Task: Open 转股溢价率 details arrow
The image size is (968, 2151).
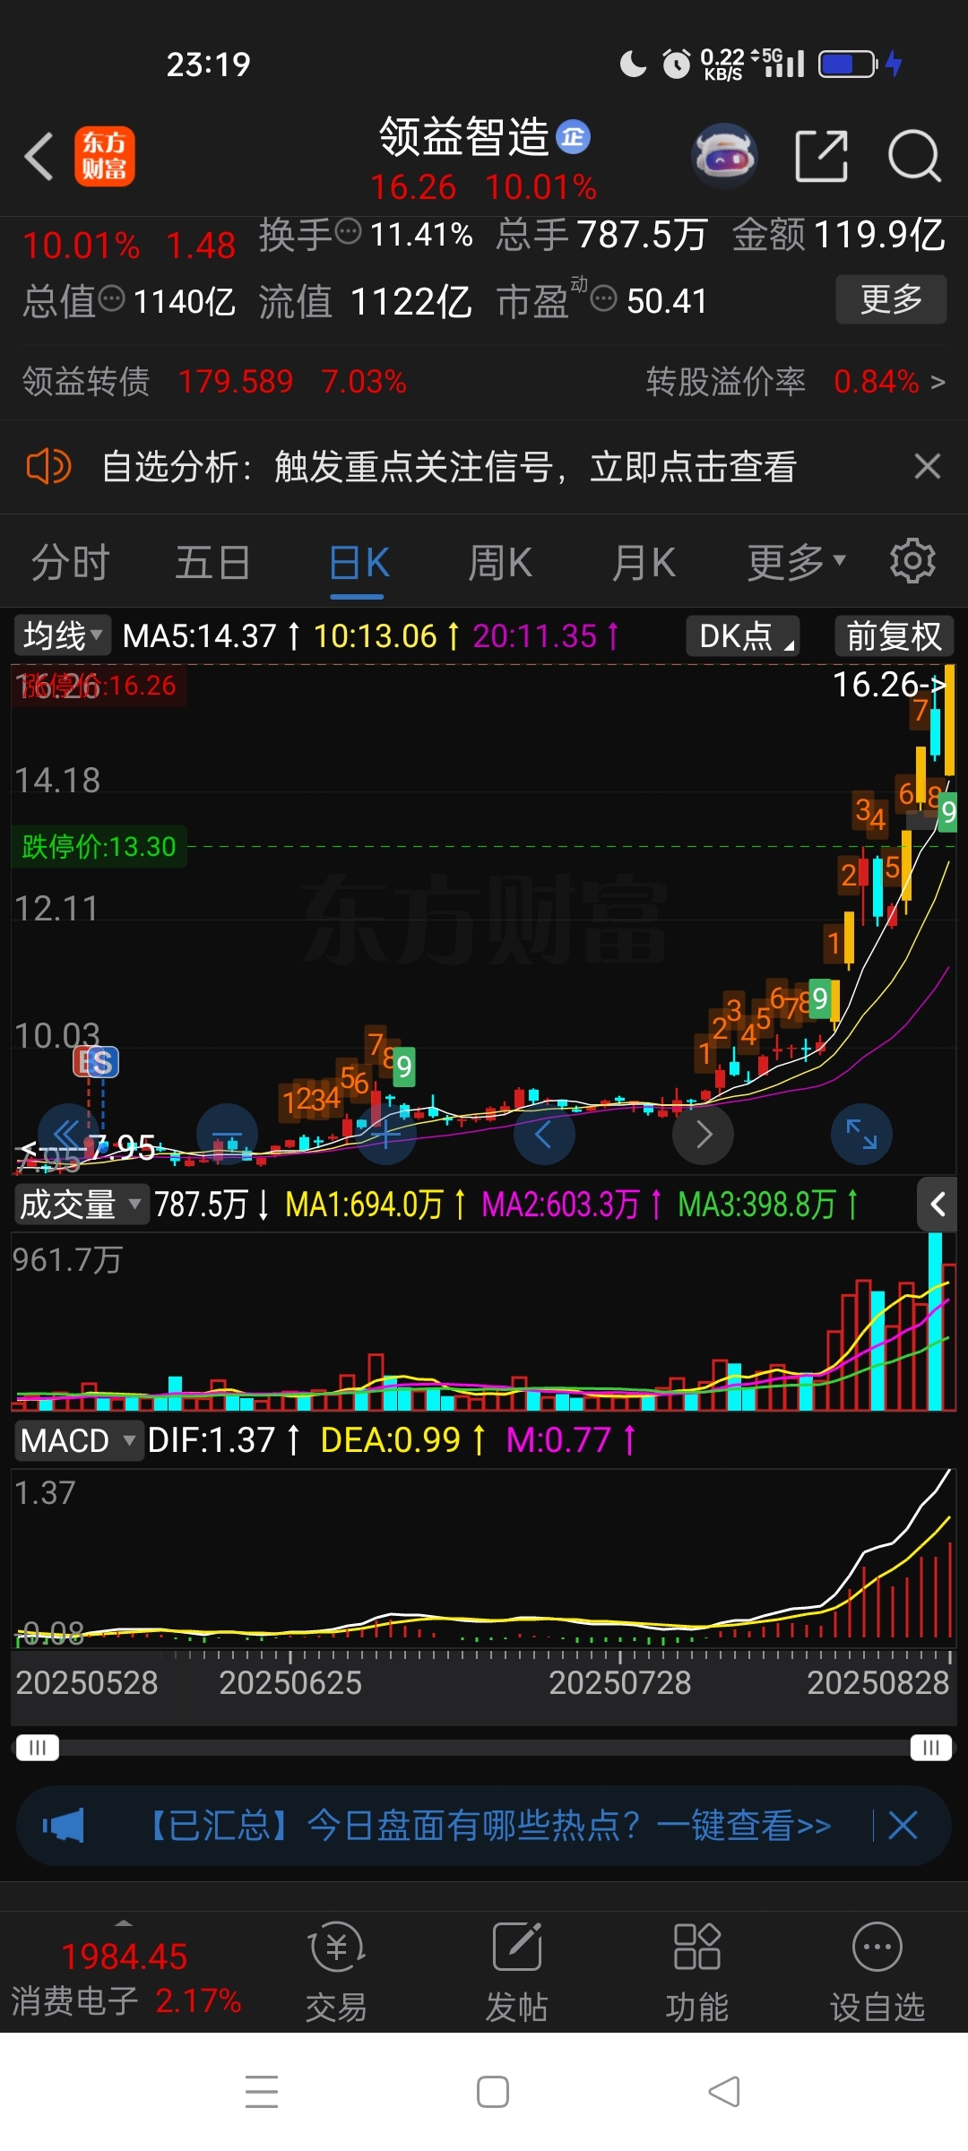Action: 938,383
